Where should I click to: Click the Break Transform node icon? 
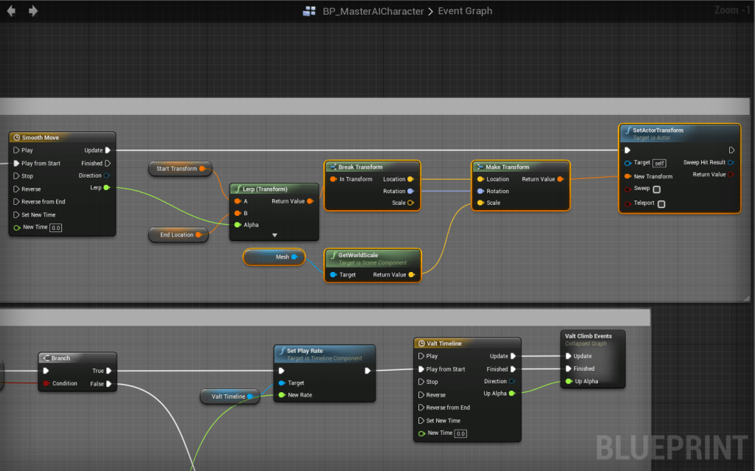332,167
